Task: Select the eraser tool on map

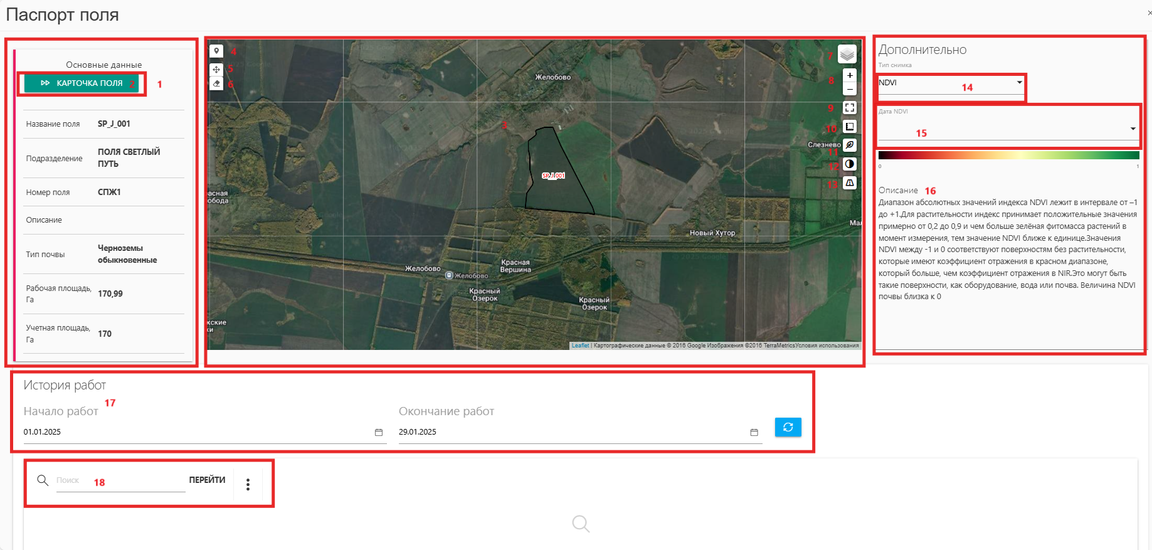Action: click(x=216, y=83)
